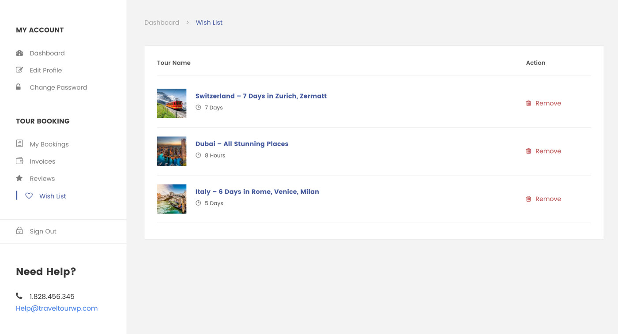The image size is (618, 334).
Task: Click the Invoices wallet icon
Action: point(19,161)
